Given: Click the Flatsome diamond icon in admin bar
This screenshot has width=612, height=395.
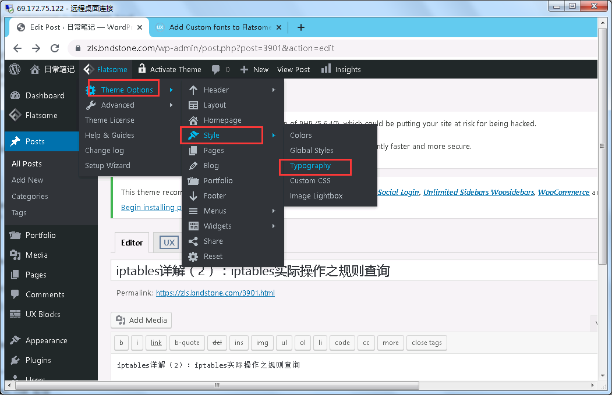Looking at the screenshot, I should pos(89,69).
